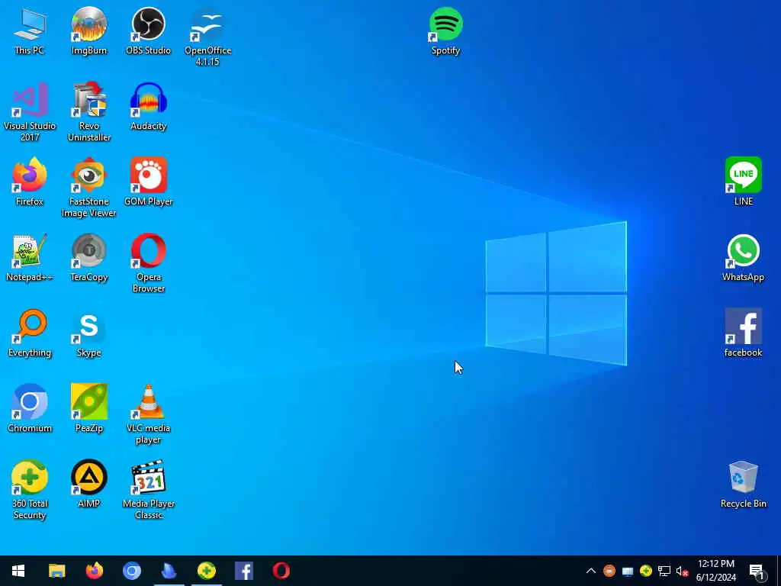Open Facebook from the taskbar
Viewport: 781px width, 586px height.
point(244,571)
